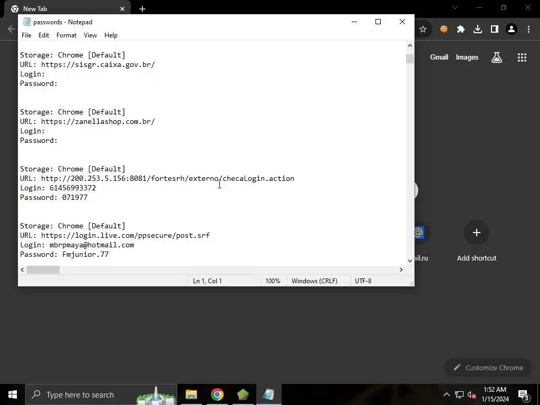Screen dimensions: 540x405
Task: Open the Notepad taskbar icon
Action: pyautogui.click(x=268, y=394)
